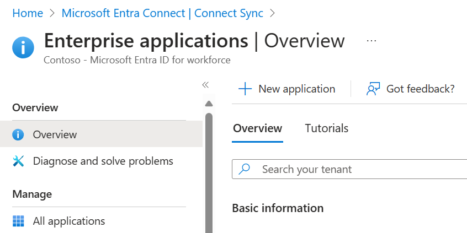Click the All applications grid icon
This screenshot has width=467, height=233.
click(18, 221)
